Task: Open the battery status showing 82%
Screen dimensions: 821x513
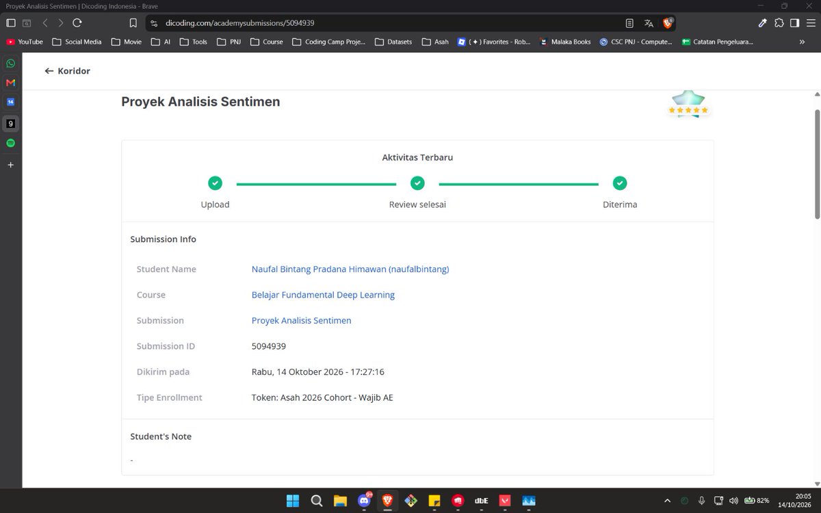Action: (x=757, y=500)
